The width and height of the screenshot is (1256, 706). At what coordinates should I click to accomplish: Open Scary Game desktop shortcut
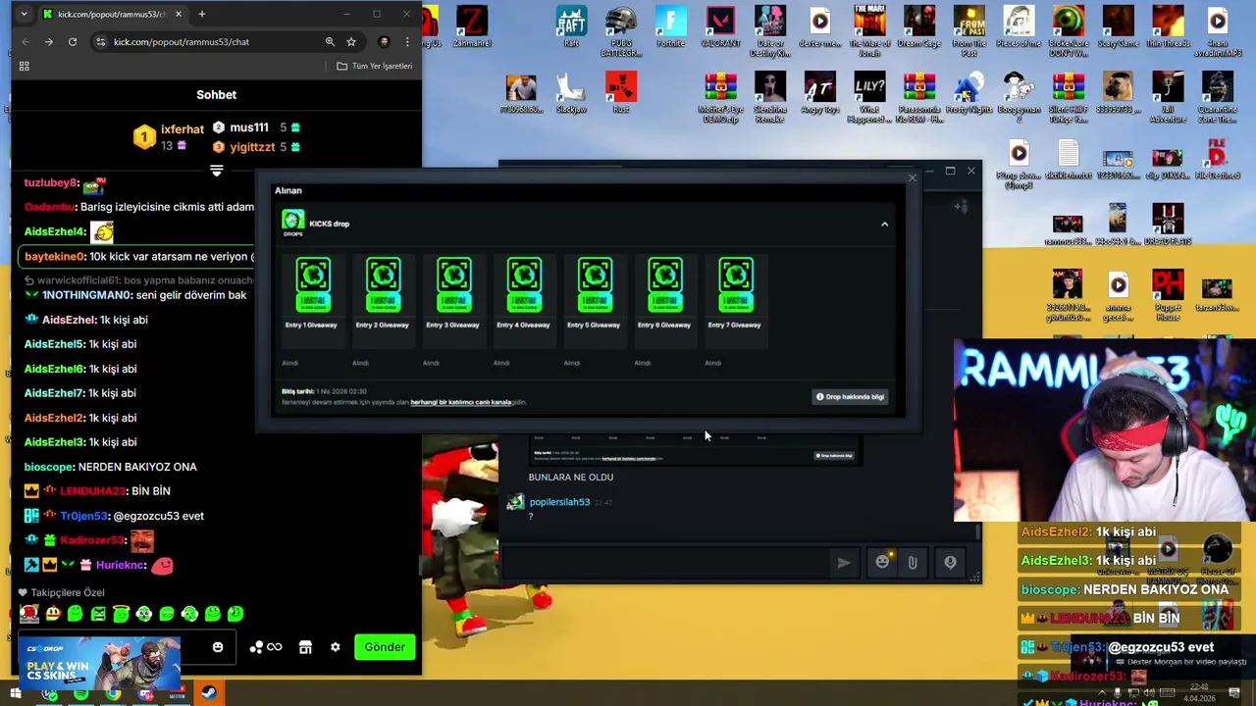1118,26
